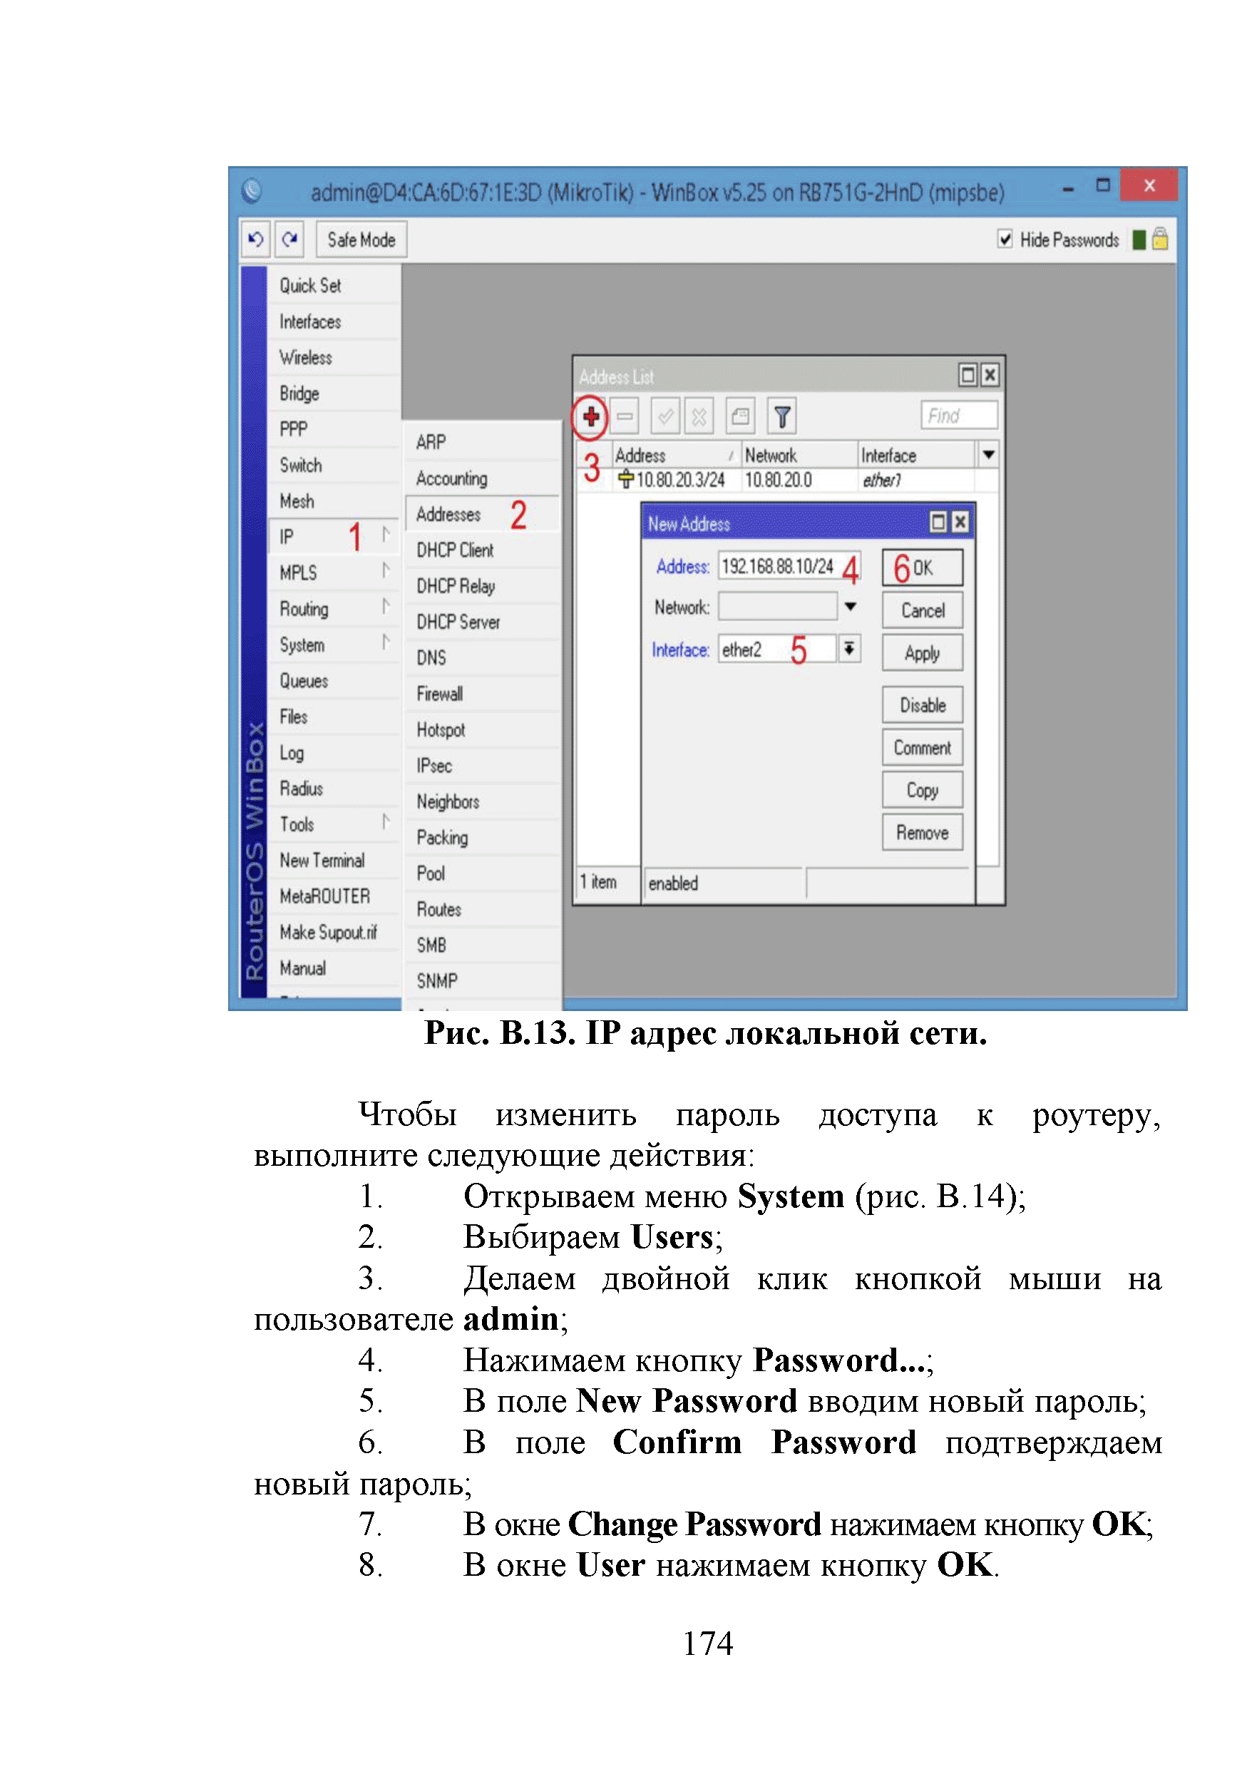1247x1769 pixels.
Task: Expand the Network field arrow in New Address
Action: coord(851,606)
